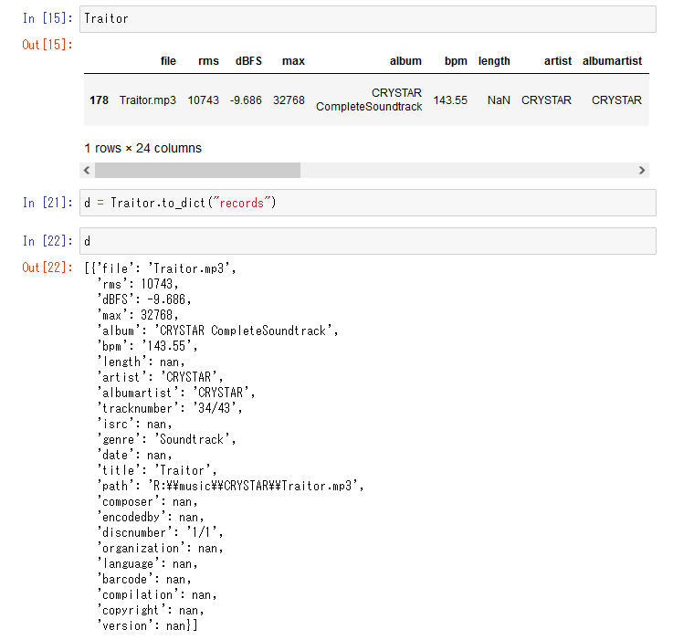
Task: Click the 'rms': 10743 output line
Action: [137, 284]
